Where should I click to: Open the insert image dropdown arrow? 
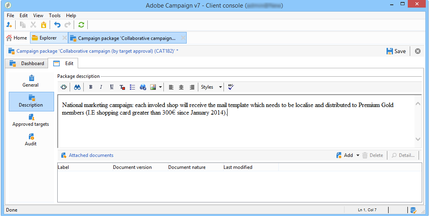pyautogui.click(x=160, y=87)
